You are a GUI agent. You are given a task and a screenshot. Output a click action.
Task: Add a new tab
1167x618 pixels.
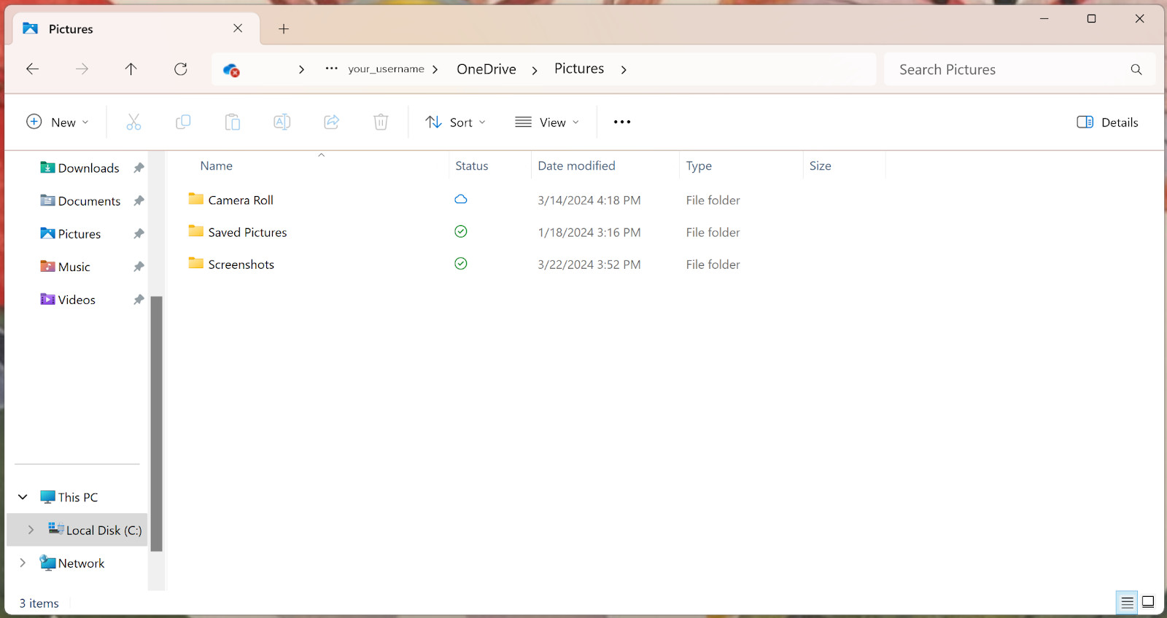[x=284, y=29]
